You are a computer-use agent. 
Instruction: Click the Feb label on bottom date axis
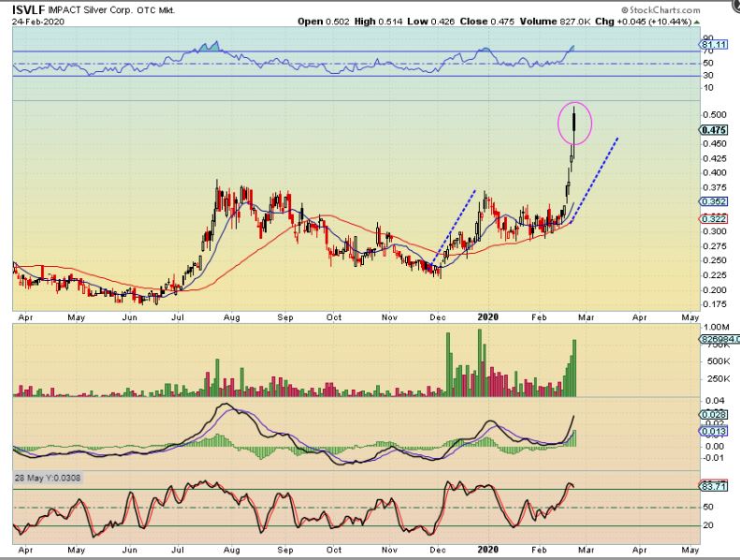(x=539, y=550)
